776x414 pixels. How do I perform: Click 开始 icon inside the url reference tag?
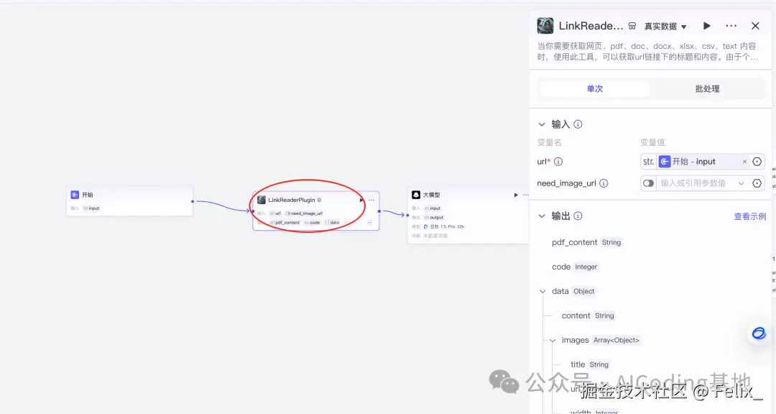(665, 162)
